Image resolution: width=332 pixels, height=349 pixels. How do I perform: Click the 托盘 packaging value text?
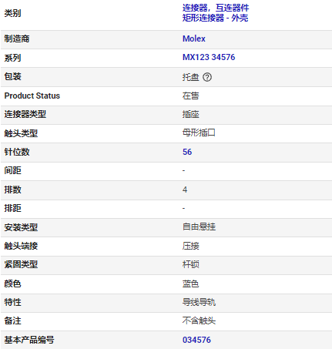tap(191, 77)
